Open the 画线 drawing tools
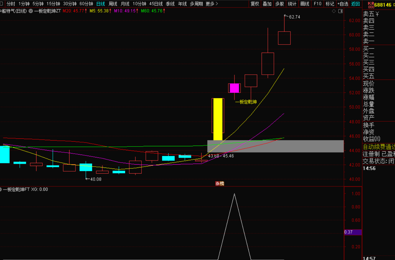 point(305,4)
